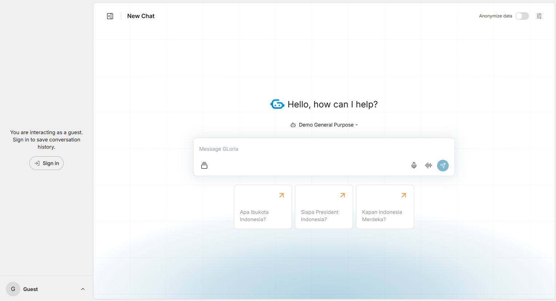Click the Sign in button
Viewport: 556px width, 301px height.
47,163
